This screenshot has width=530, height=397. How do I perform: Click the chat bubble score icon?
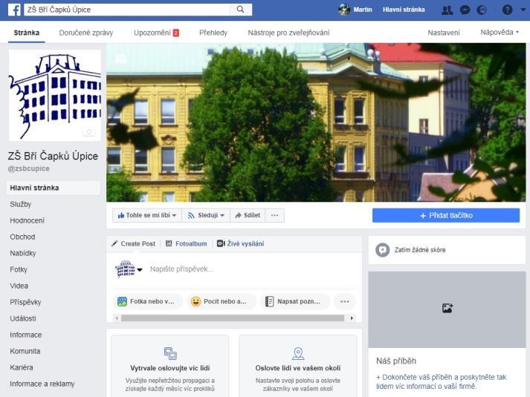[x=383, y=250]
